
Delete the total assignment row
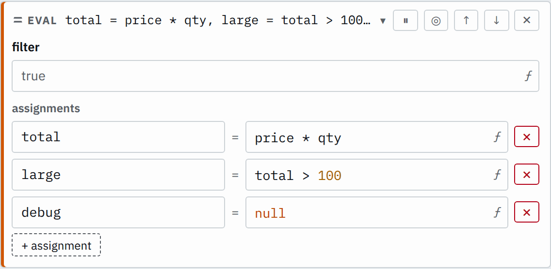pyautogui.click(x=526, y=137)
